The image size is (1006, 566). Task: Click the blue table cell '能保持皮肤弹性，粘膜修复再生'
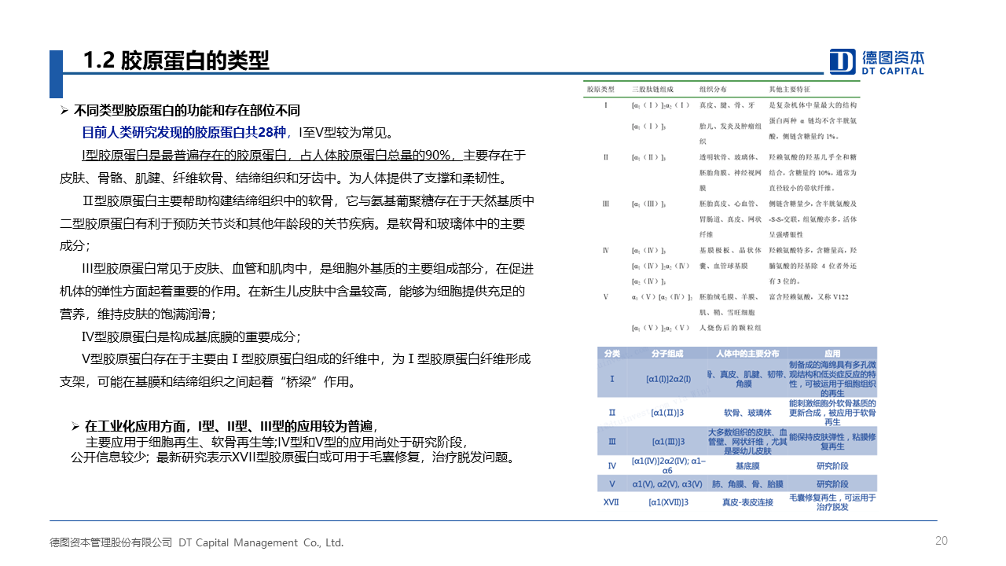[832, 441]
